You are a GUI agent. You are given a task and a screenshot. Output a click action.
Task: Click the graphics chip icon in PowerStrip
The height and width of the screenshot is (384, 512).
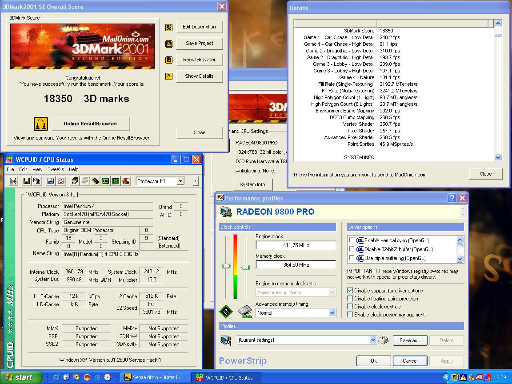[226, 312]
